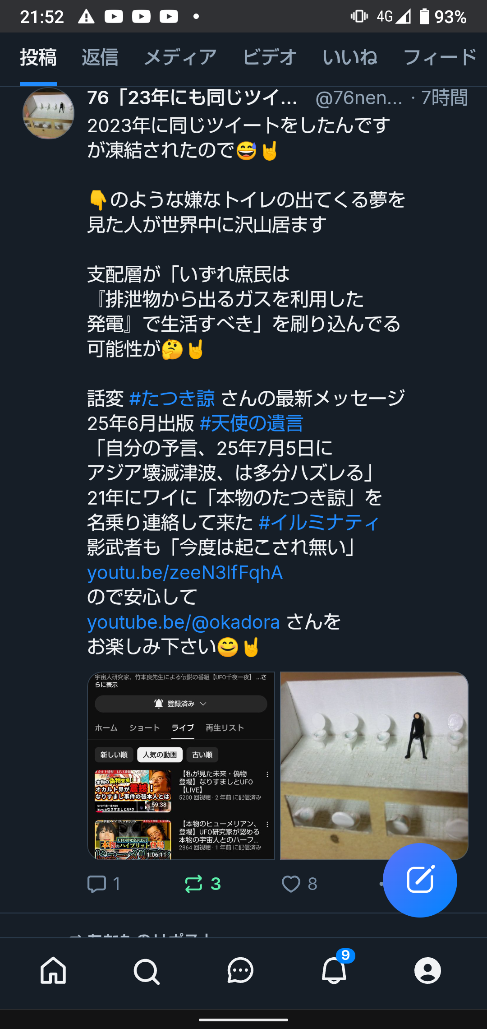Viewport: 487px width, 1029px height.
Task: Select the いいね tab
Action: [350, 58]
